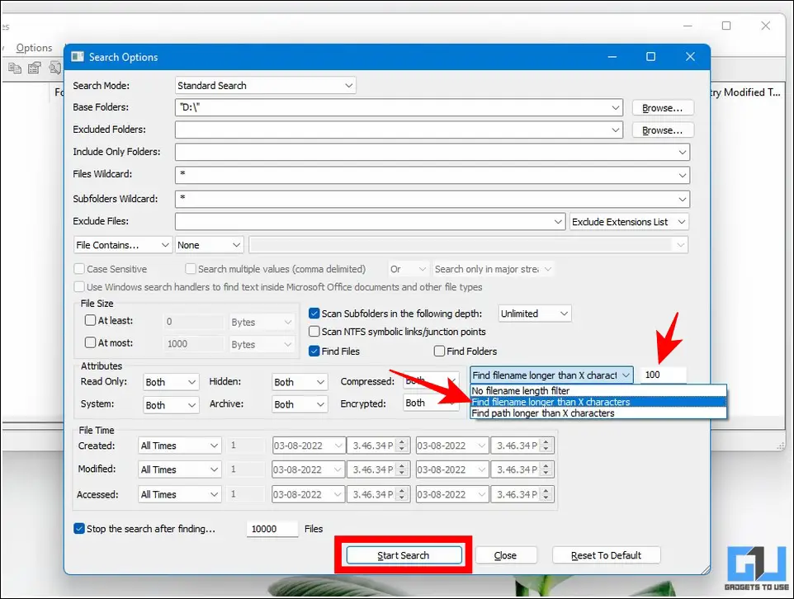The height and width of the screenshot is (599, 794).
Task: Open the File Contains dropdown
Action: pos(123,245)
